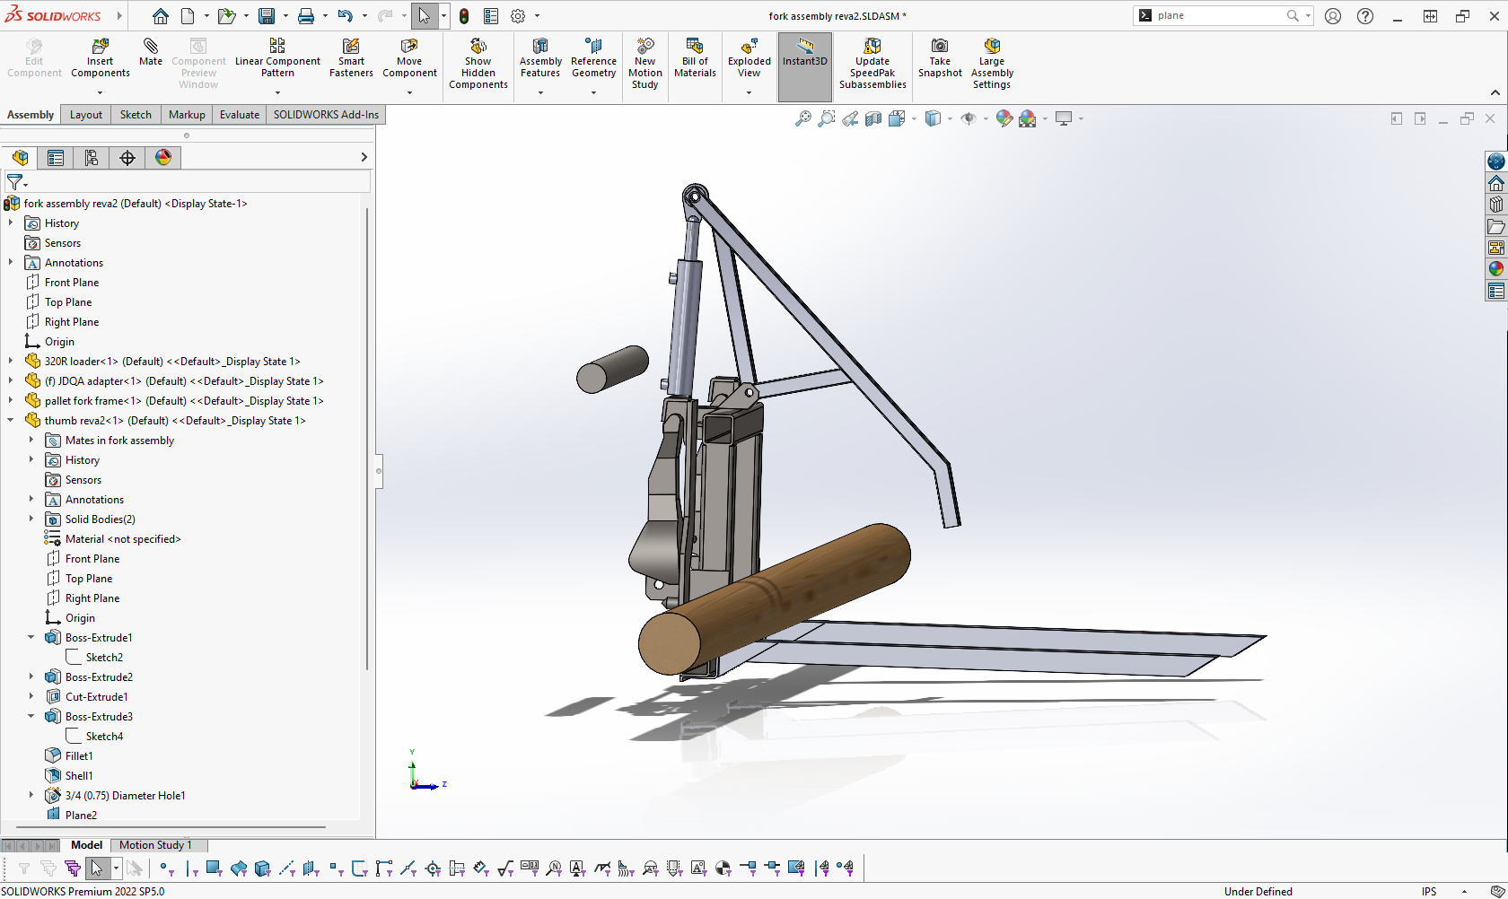The image size is (1508, 899).
Task: Click Take Snapshot icon
Action: (940, 47)
